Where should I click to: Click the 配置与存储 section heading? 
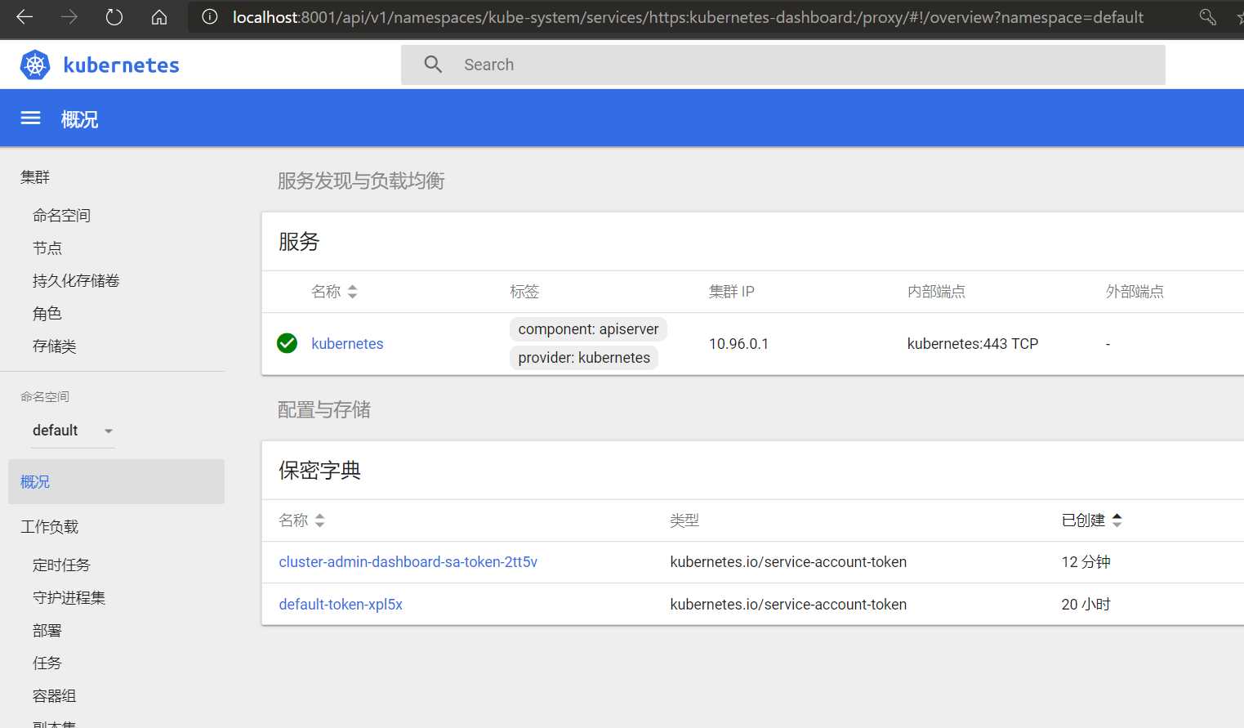pyautogui.click(x=324, y=409)
